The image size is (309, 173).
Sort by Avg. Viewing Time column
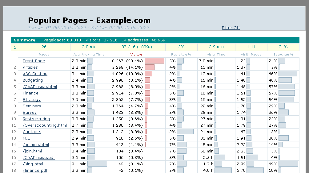click(x=89, y=55)
